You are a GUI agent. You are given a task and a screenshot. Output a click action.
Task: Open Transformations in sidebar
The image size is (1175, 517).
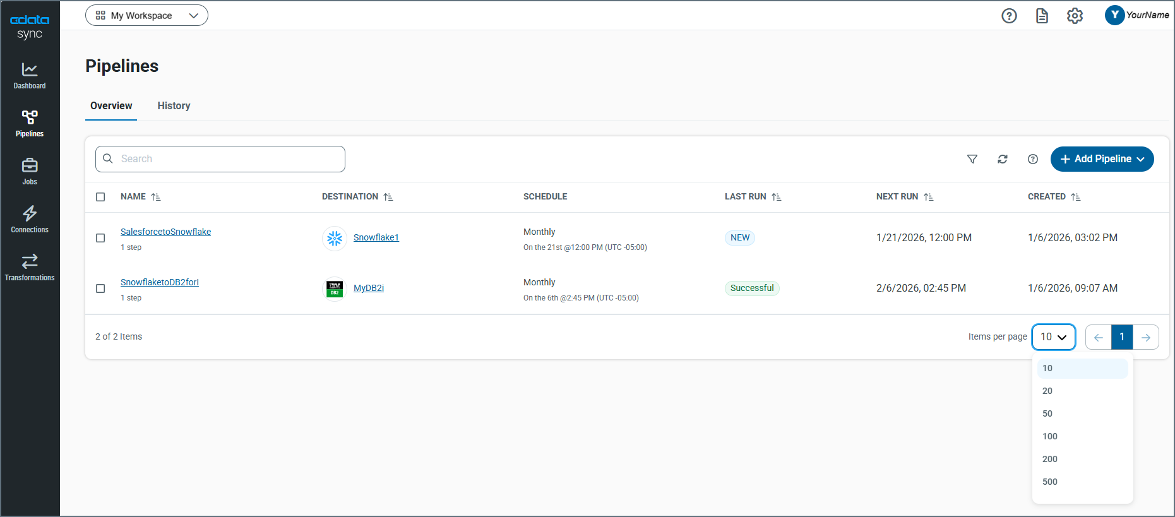tap(30, 268)
